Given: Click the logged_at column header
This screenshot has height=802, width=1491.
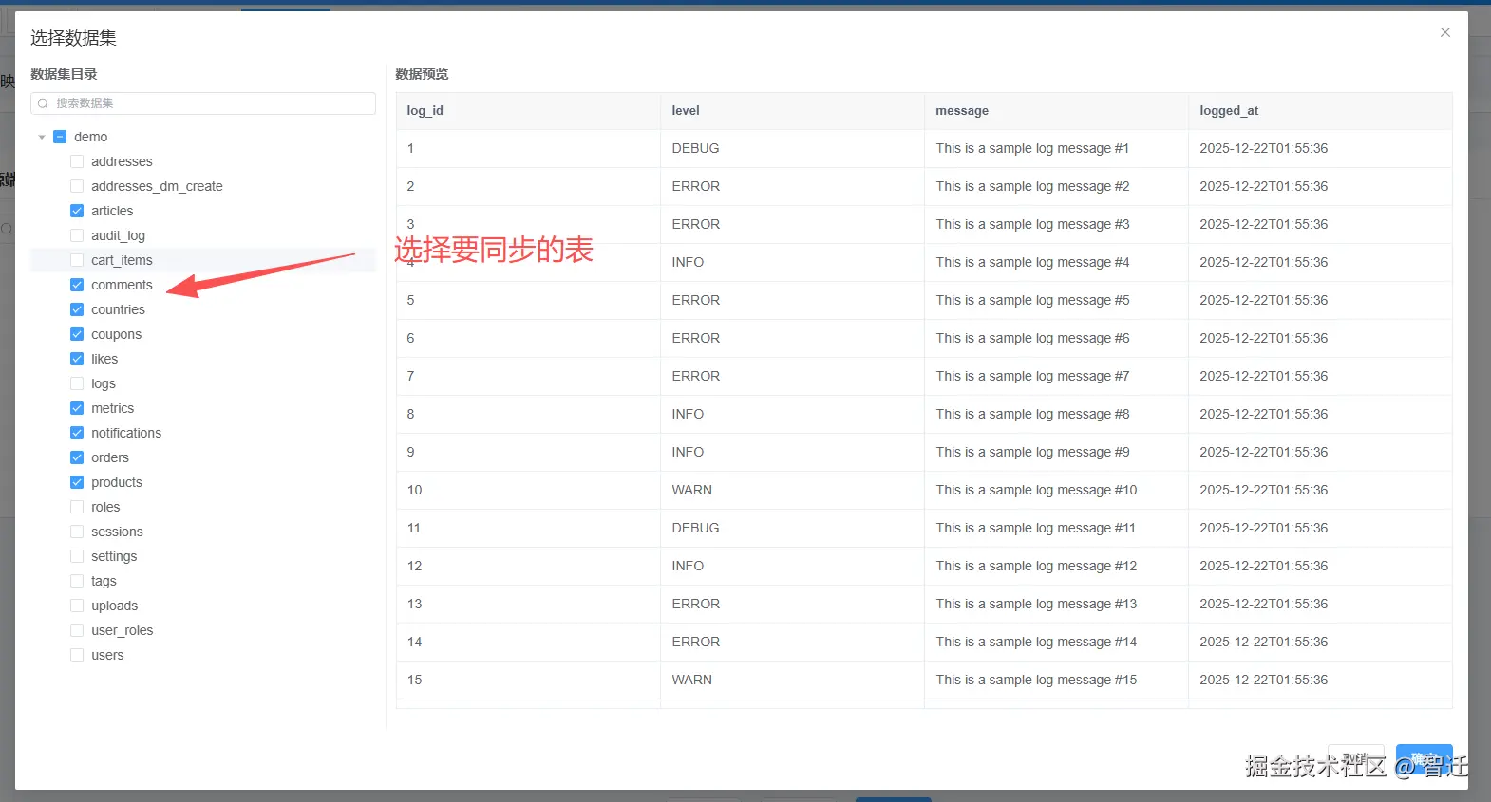Looking at the screenshot, I should [1320, 111].
